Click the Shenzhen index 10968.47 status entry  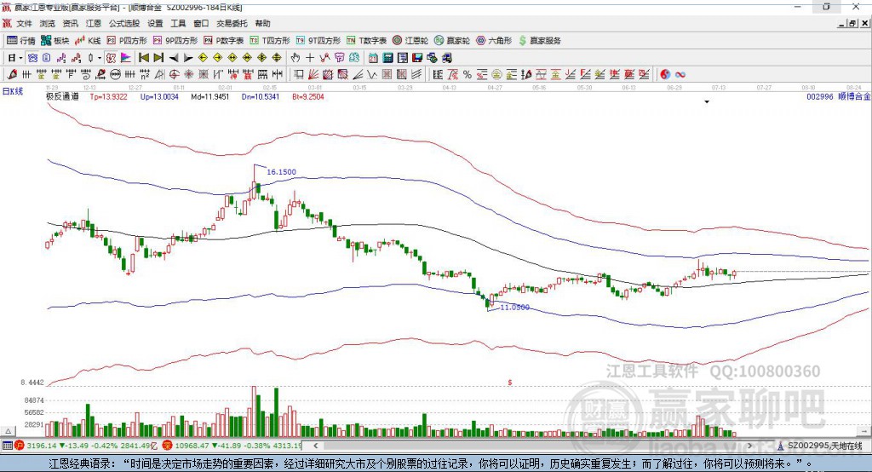[x=232, y=446]
